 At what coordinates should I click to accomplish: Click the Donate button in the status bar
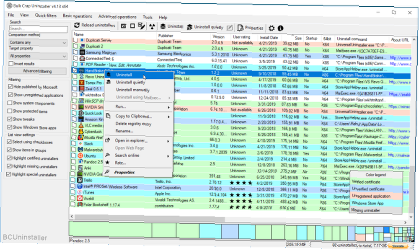[x=398, y=246]
